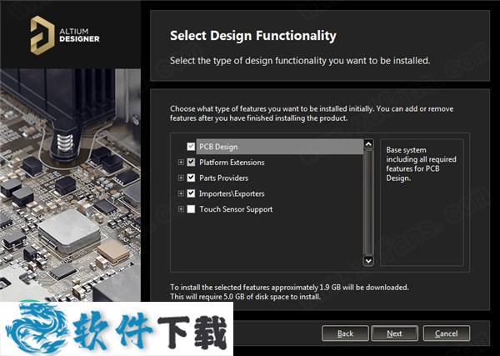
Task: Toggle the PCB Design checkbox
Action: coord(191,147)
